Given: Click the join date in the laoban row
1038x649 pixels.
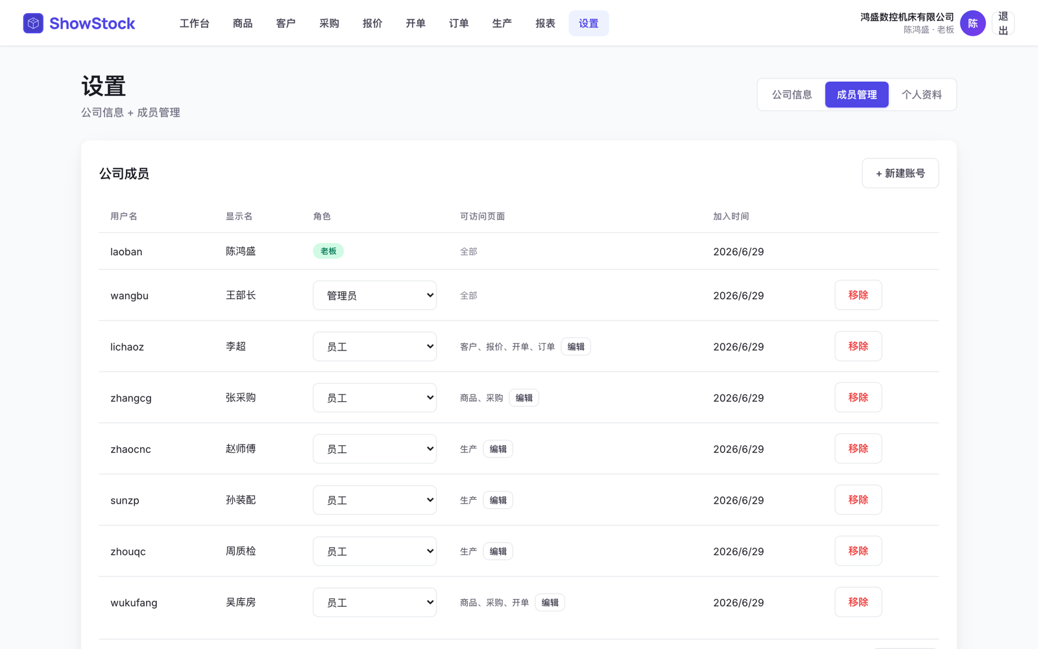Looking at the screenshot, I should point(738,252).
